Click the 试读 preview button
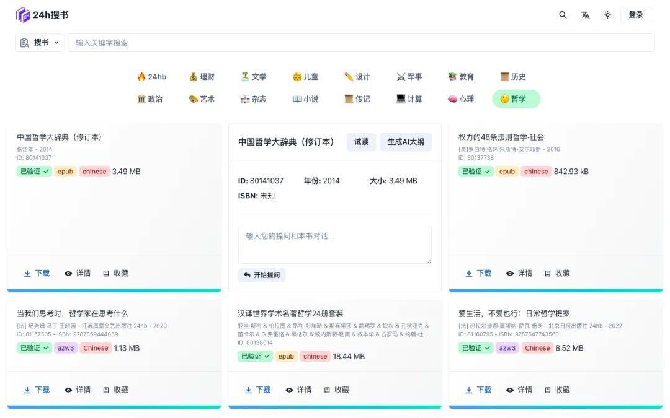Screen dimensions: 670x418 click(x=361, y=142)
